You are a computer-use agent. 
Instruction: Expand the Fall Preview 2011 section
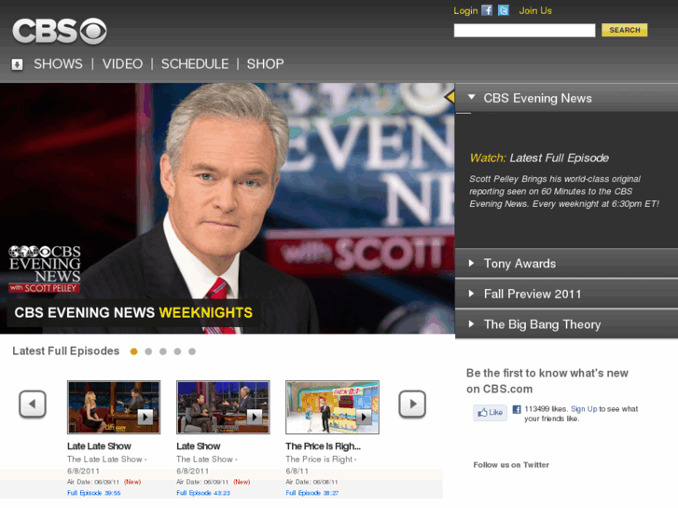point(566,294)
